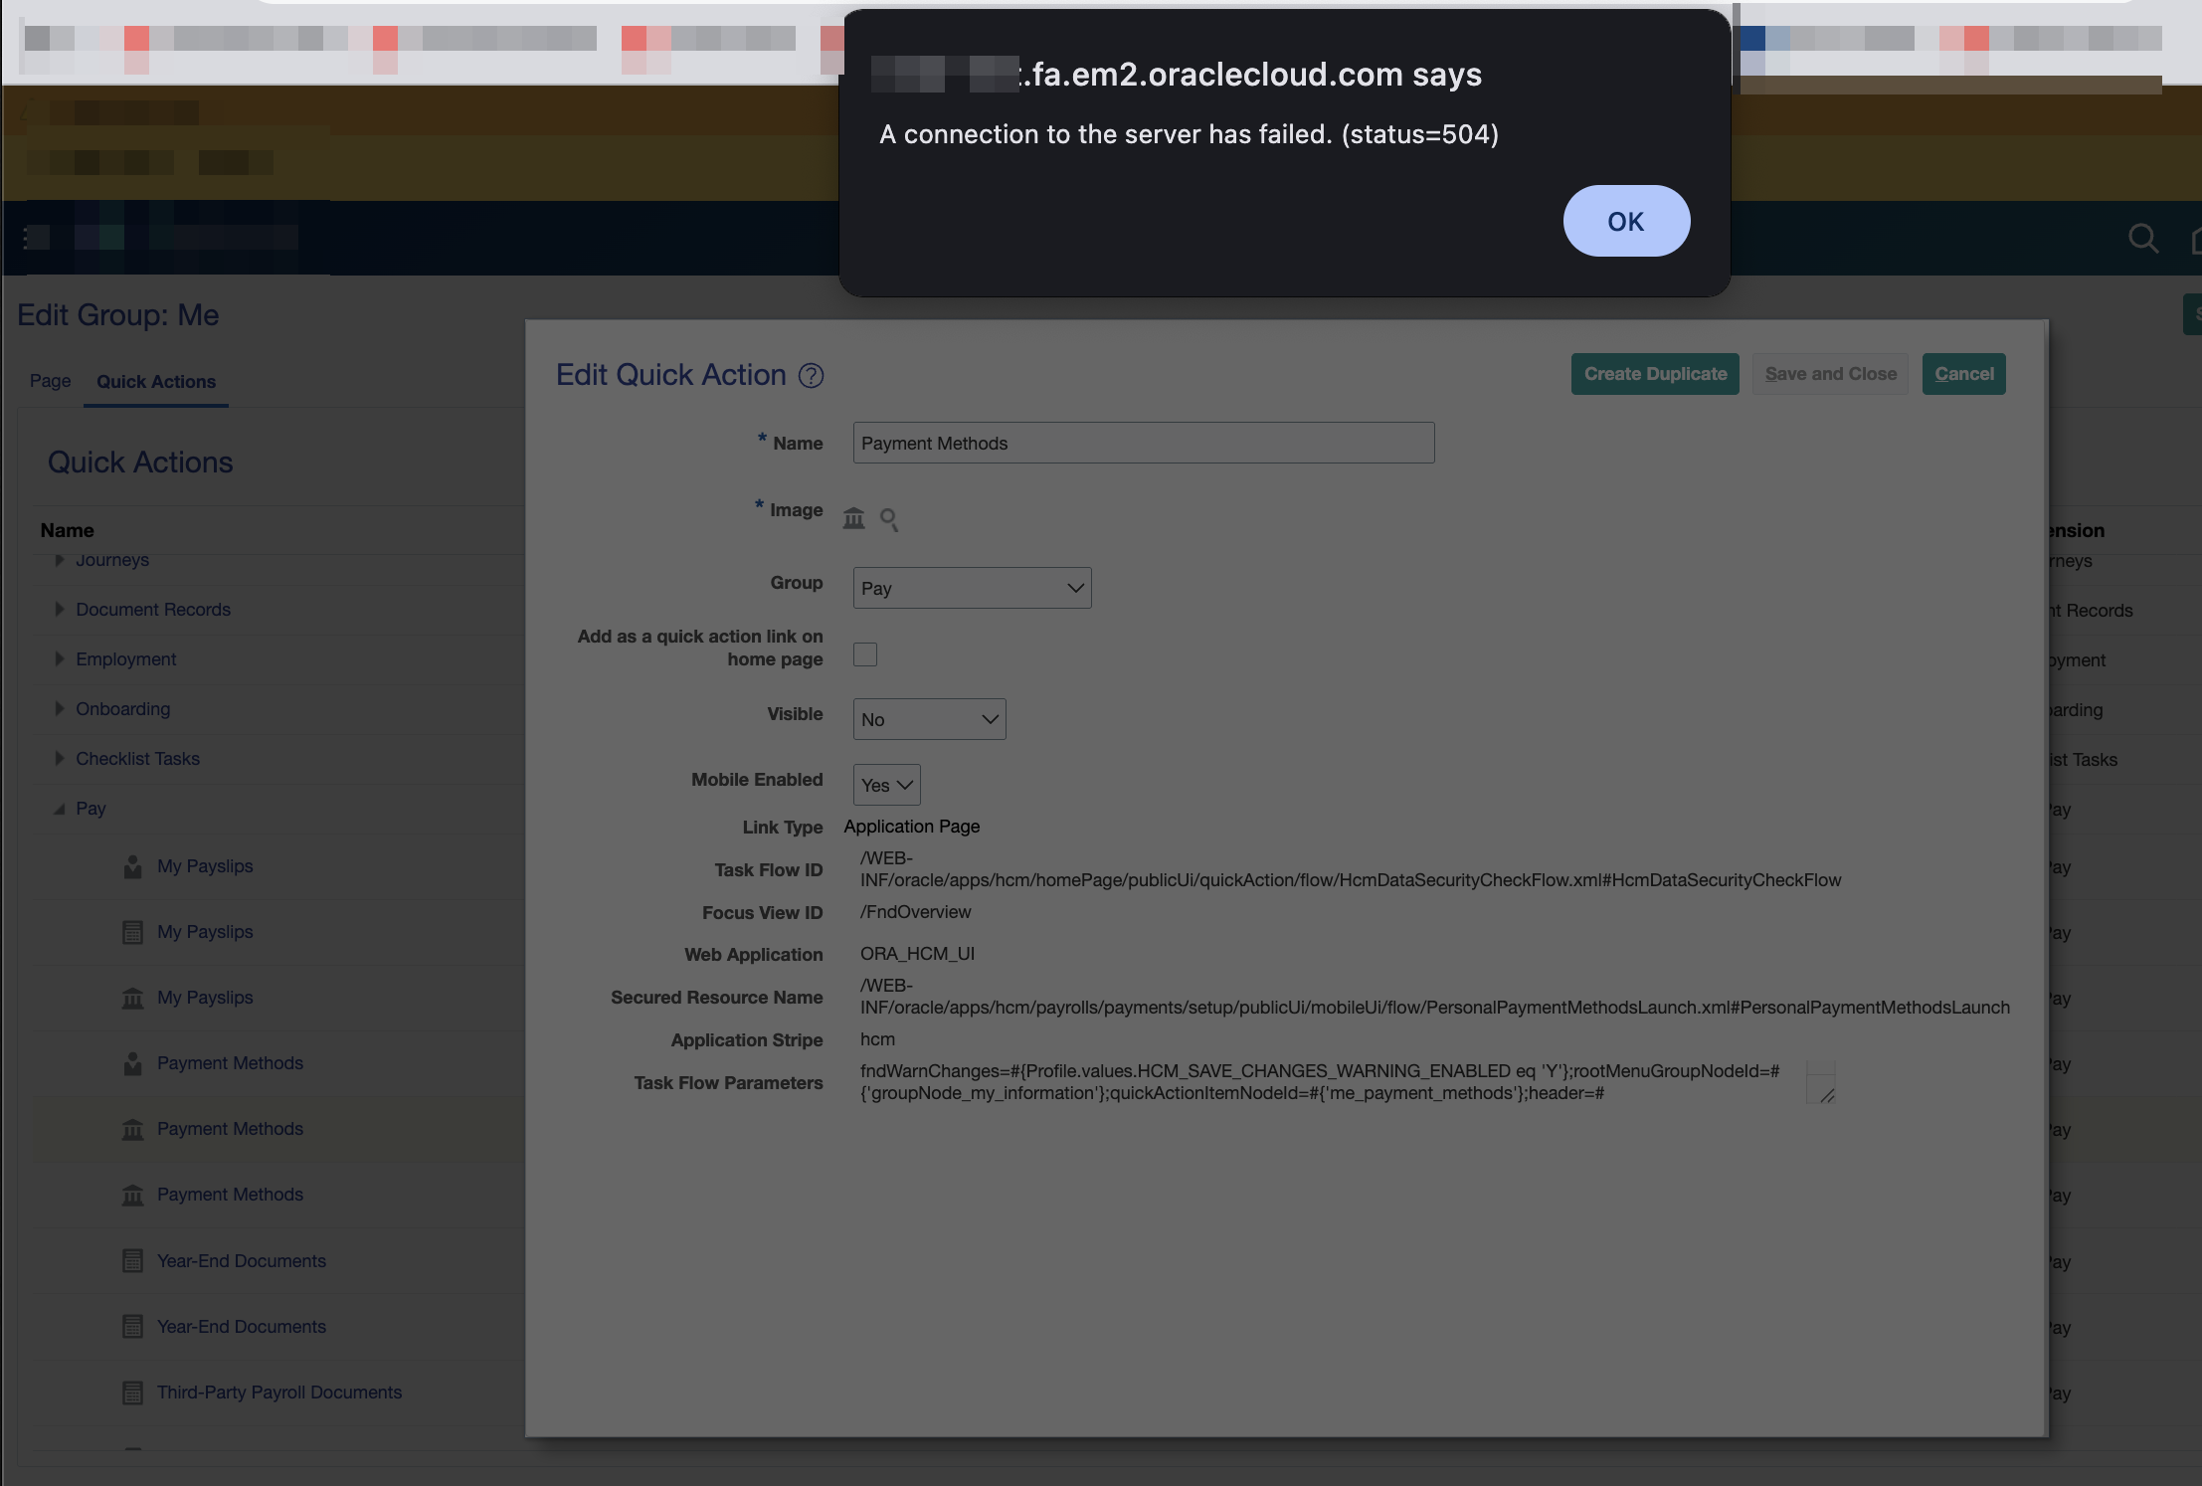Click the Create Duplicate button

pos(1655,374)
